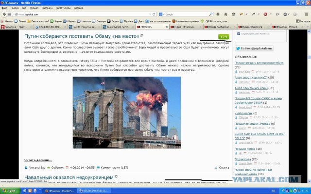Click the 11:29 clock in the tray
Viewport: 311px width, 194px height.
pyautogui.click(x=305, y=191)
